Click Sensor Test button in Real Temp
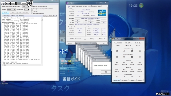Image resolution: width=171 pixels, height=96 pixels. click(x=116, y=80)
